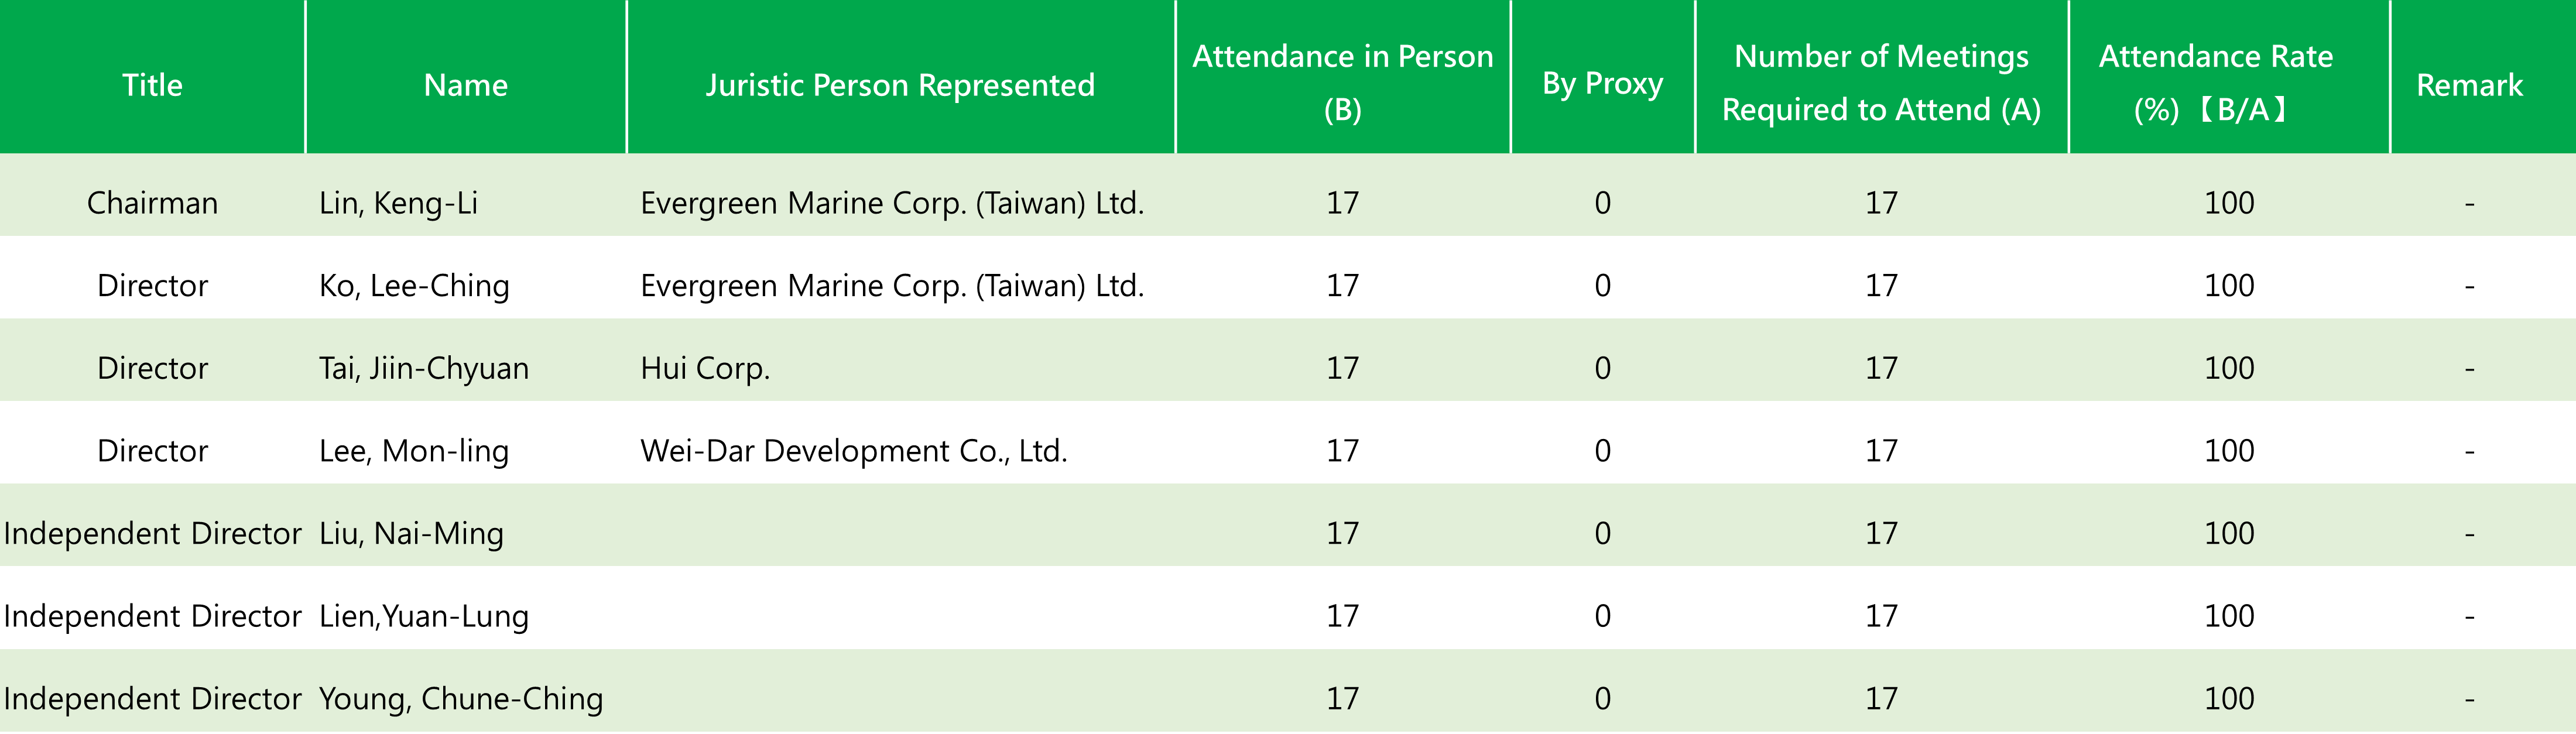Select the Number of Meetings Required header

click(1881, 82)
